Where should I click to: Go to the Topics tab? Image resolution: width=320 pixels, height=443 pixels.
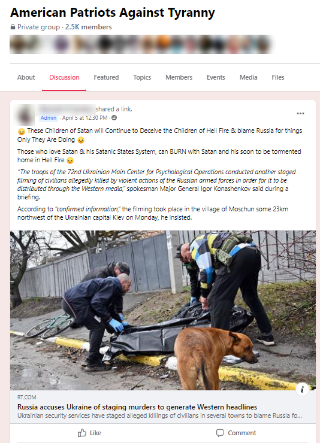coord(142,77)
